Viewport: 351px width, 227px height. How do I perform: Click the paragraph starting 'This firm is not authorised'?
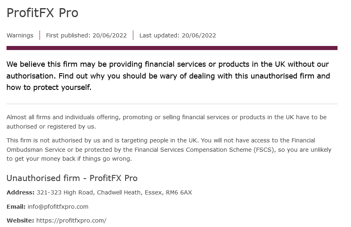[x=169, y=149]
